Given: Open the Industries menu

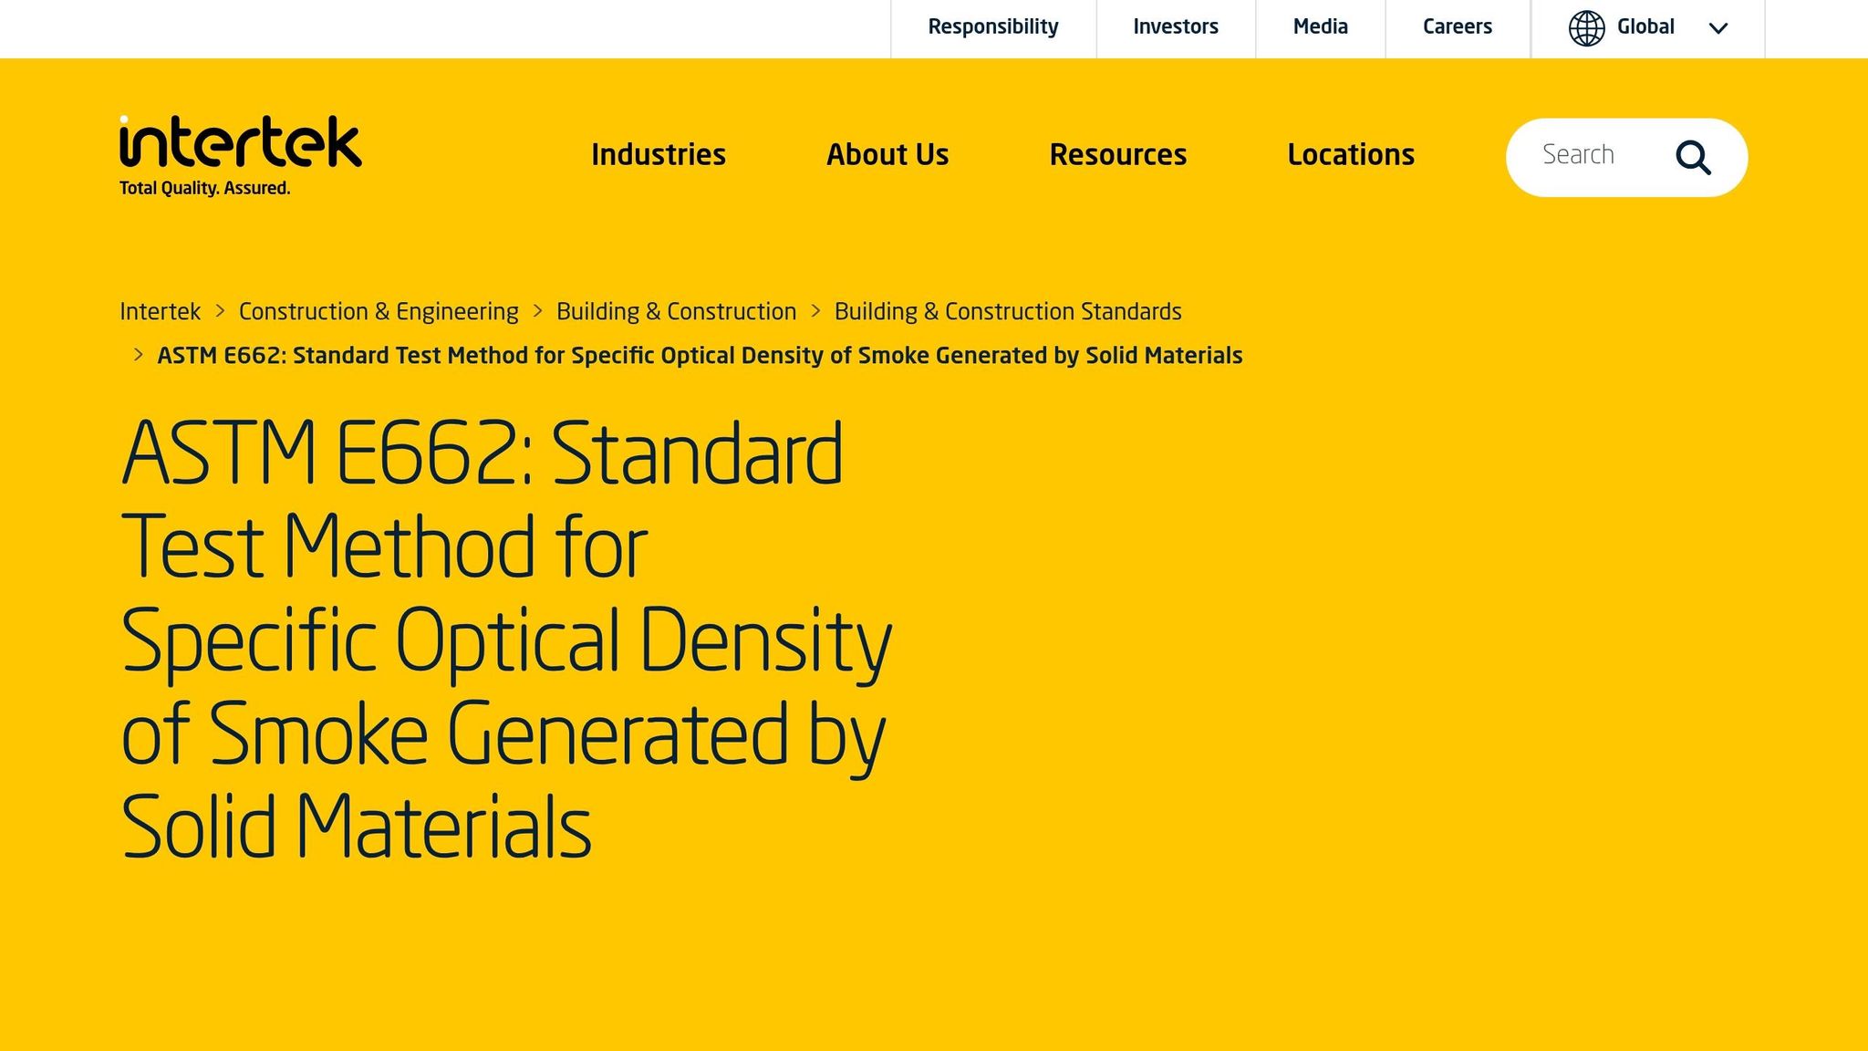Looking at the screenshot, I should pyautogui.click(x=659, y=155).
